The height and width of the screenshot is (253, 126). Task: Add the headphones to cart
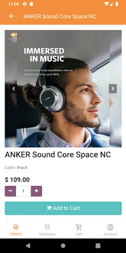63,208
